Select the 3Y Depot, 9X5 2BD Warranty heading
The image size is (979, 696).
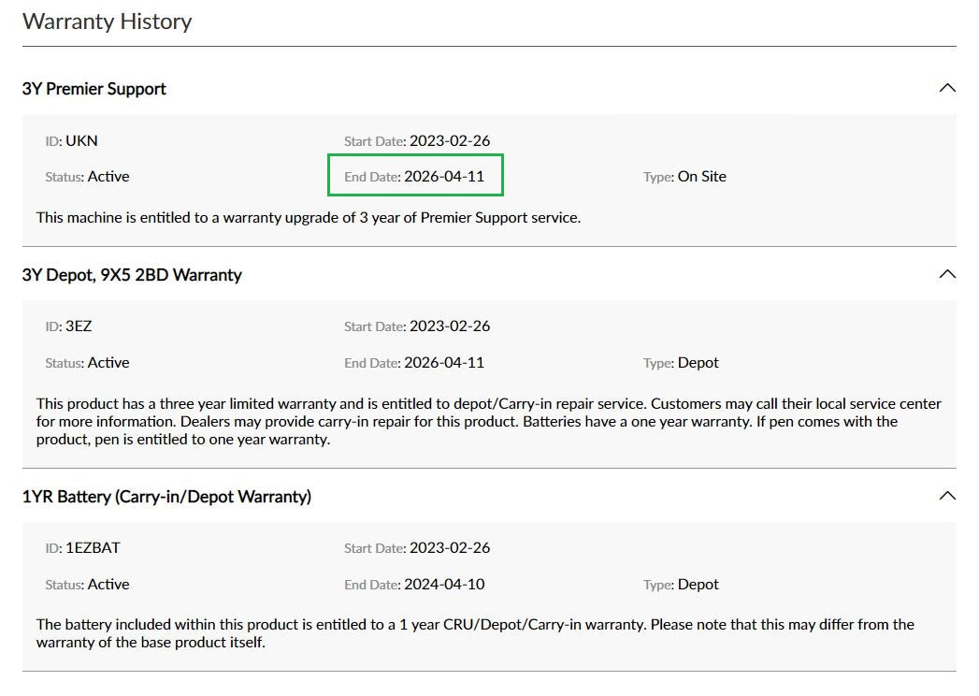[x=132, y=274]
